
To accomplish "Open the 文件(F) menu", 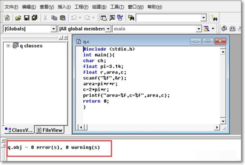I will tap(11, 7).
